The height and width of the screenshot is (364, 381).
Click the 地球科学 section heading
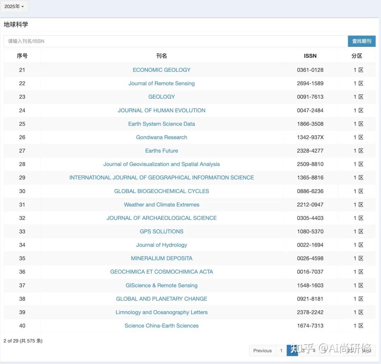(x=16, y=25)
